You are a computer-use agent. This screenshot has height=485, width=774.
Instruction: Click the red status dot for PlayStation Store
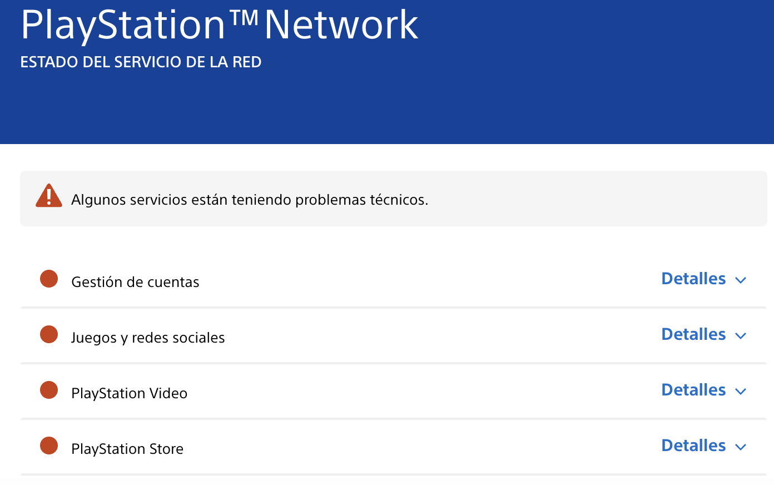click(49, 446)
